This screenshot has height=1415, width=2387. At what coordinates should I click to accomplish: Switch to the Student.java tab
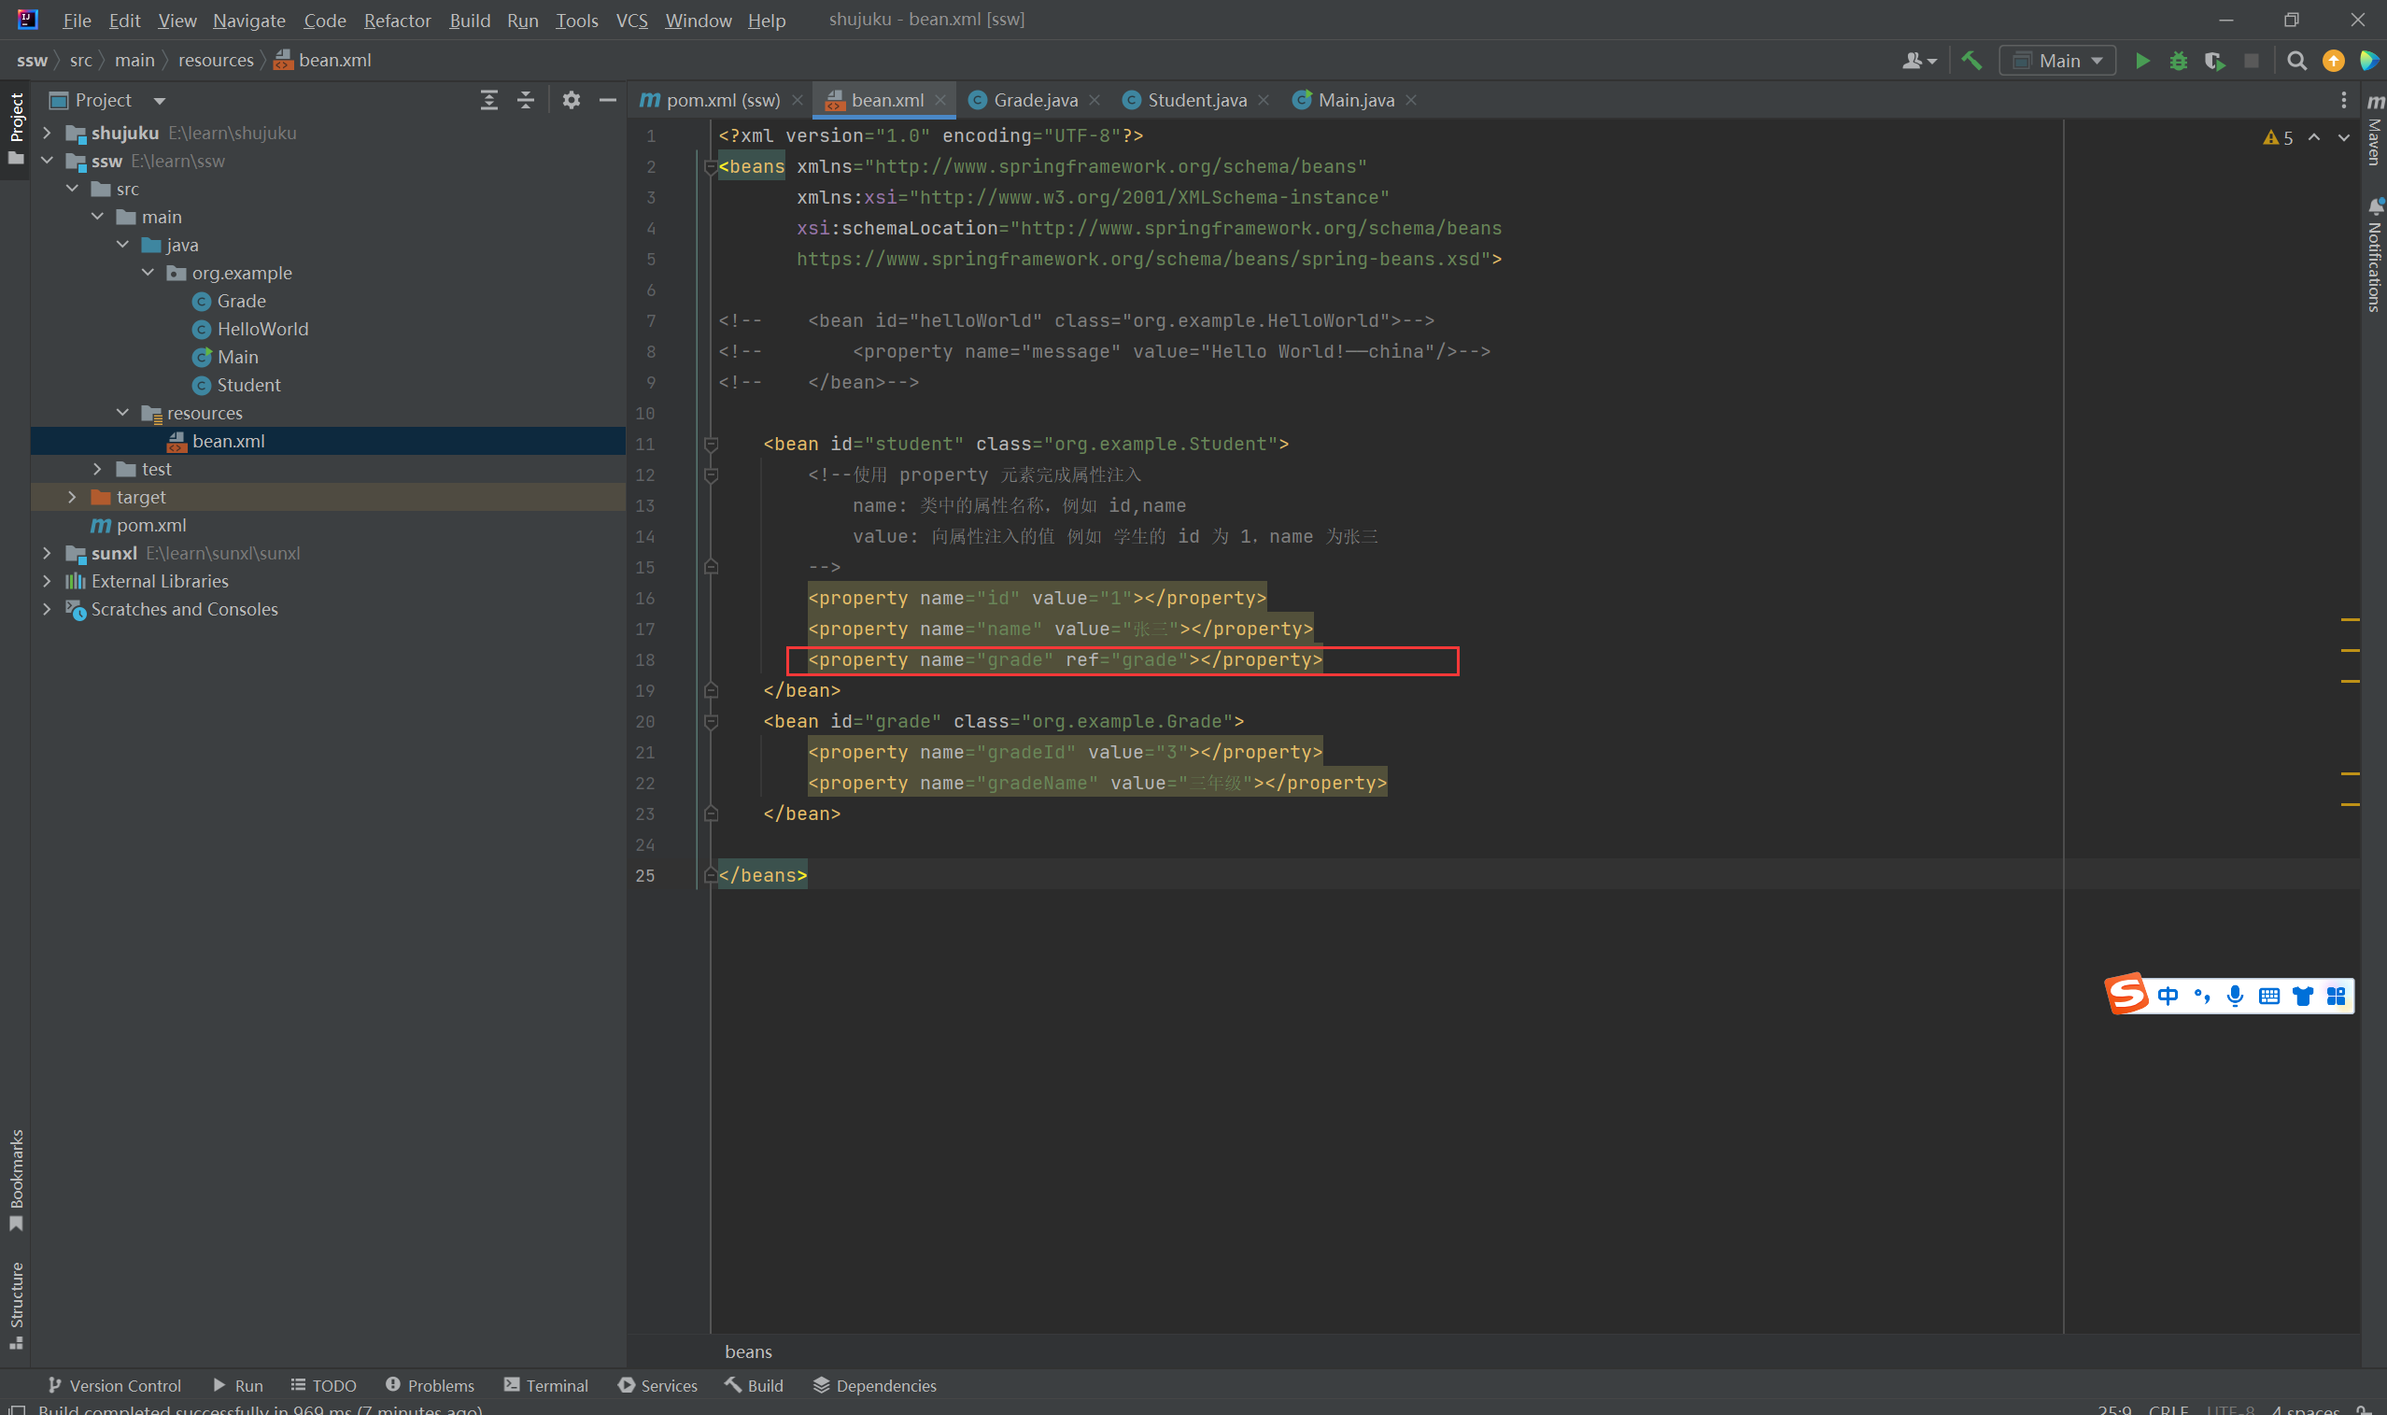click(1195, 100)
